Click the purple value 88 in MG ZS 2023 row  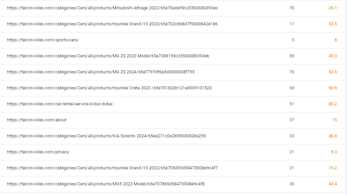[x=292, y=56]
